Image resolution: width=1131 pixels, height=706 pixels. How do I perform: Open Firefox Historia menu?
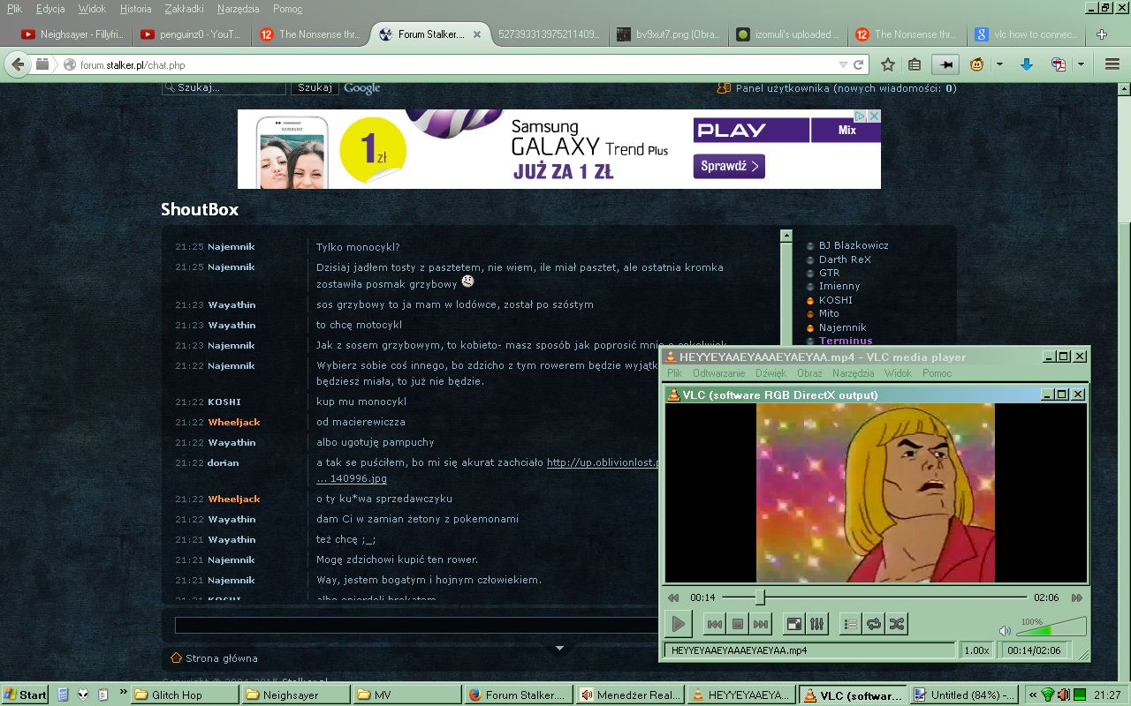coord(135,9)
